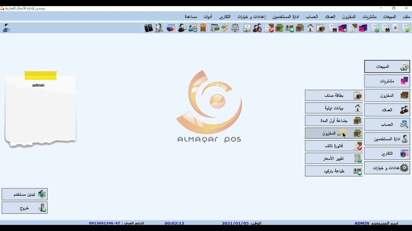
Task: Click the تبديل مستخدم button
Action: (24, 194)
